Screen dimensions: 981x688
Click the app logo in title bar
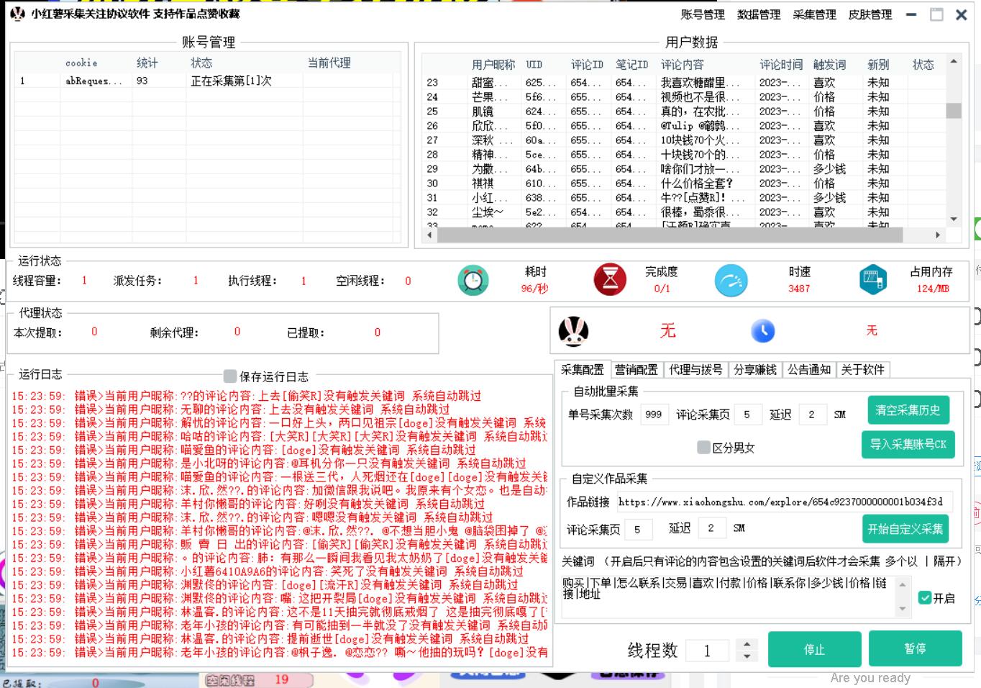pyautogui.click(x=17, y=14)
